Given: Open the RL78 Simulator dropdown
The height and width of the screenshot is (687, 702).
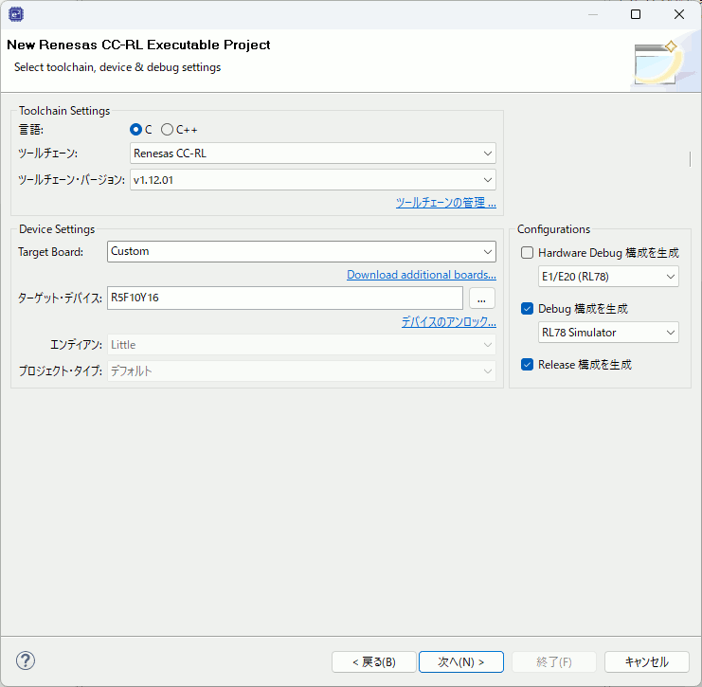Looking at the screenshot, I should tap(608, 333).
